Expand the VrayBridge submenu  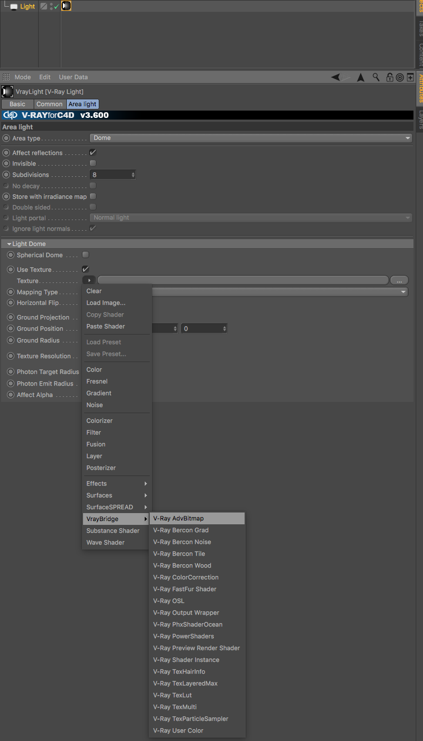[x=117, y=519]
